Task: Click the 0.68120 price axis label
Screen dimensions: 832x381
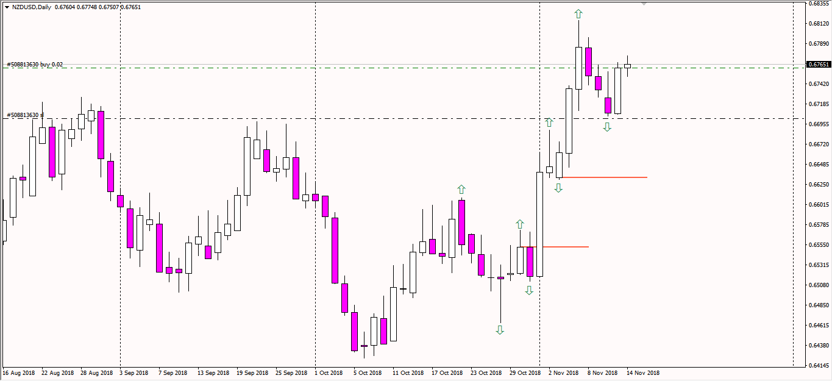Action: (819, 24)
